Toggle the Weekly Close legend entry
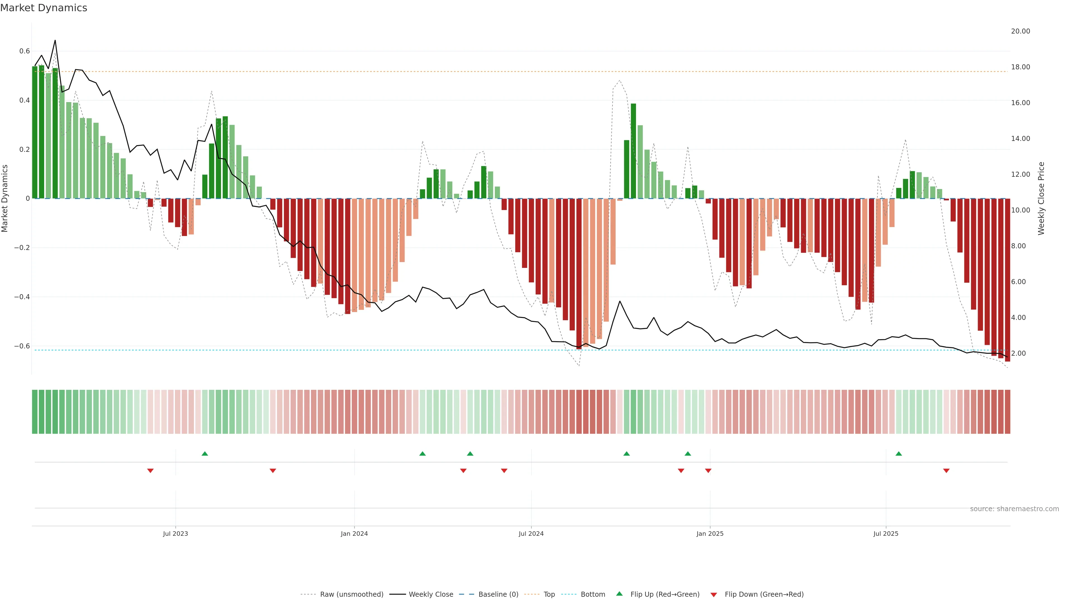 [431, 594]
